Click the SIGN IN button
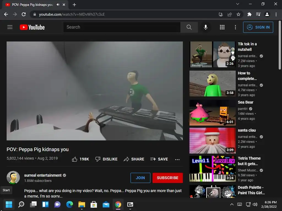This screenshot has height=211, width=282. [258, 27]
